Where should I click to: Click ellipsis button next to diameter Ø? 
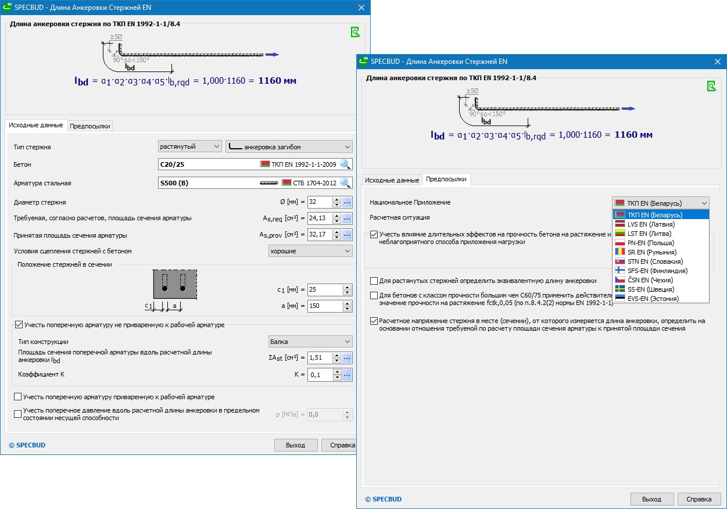[347, 202]
